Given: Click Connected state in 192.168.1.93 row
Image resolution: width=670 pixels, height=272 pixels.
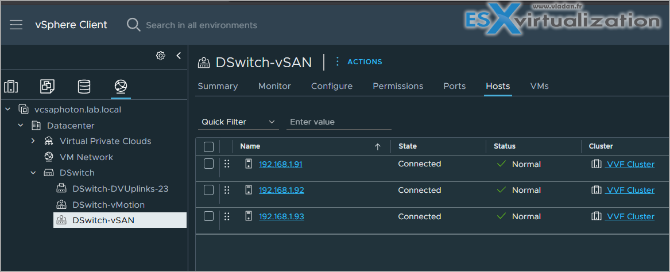Looking at the screenshot, I should [x=420, y=217].
